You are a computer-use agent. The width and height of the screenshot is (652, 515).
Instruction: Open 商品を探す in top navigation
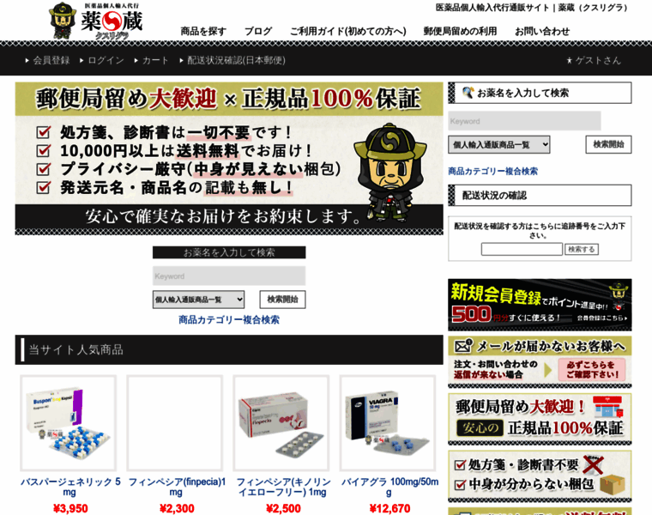pos(203,31)
